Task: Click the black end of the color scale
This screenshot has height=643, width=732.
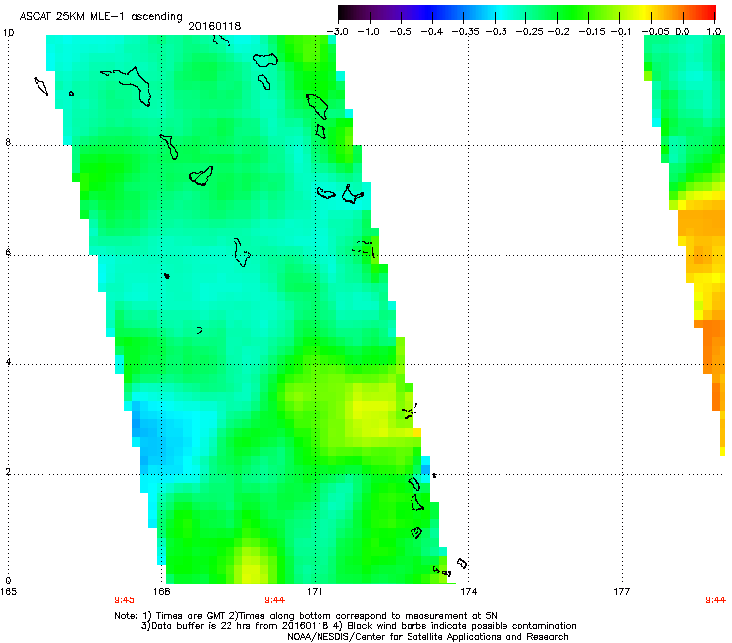Action: click(x=345, y=13)
